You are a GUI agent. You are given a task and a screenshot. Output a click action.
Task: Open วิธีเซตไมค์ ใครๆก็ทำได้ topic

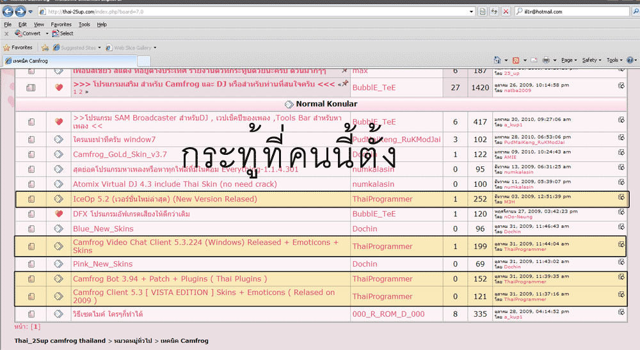click(x=108, y=314)
